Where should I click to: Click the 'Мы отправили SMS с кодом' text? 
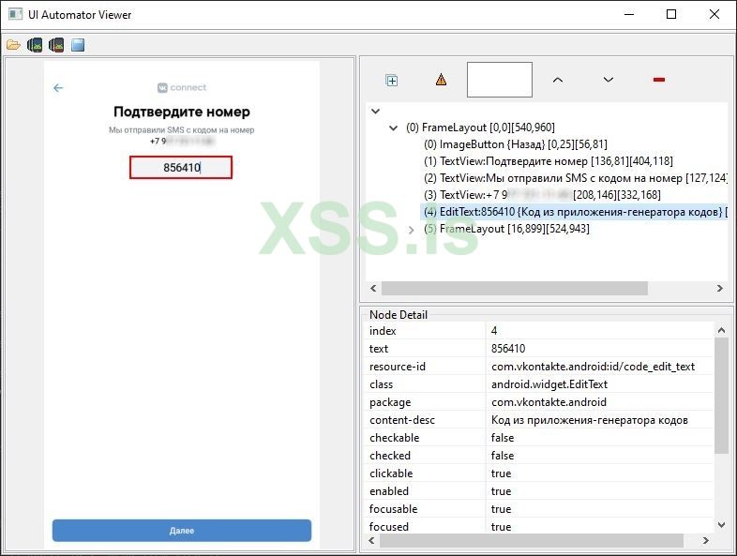tap(181, 129)
